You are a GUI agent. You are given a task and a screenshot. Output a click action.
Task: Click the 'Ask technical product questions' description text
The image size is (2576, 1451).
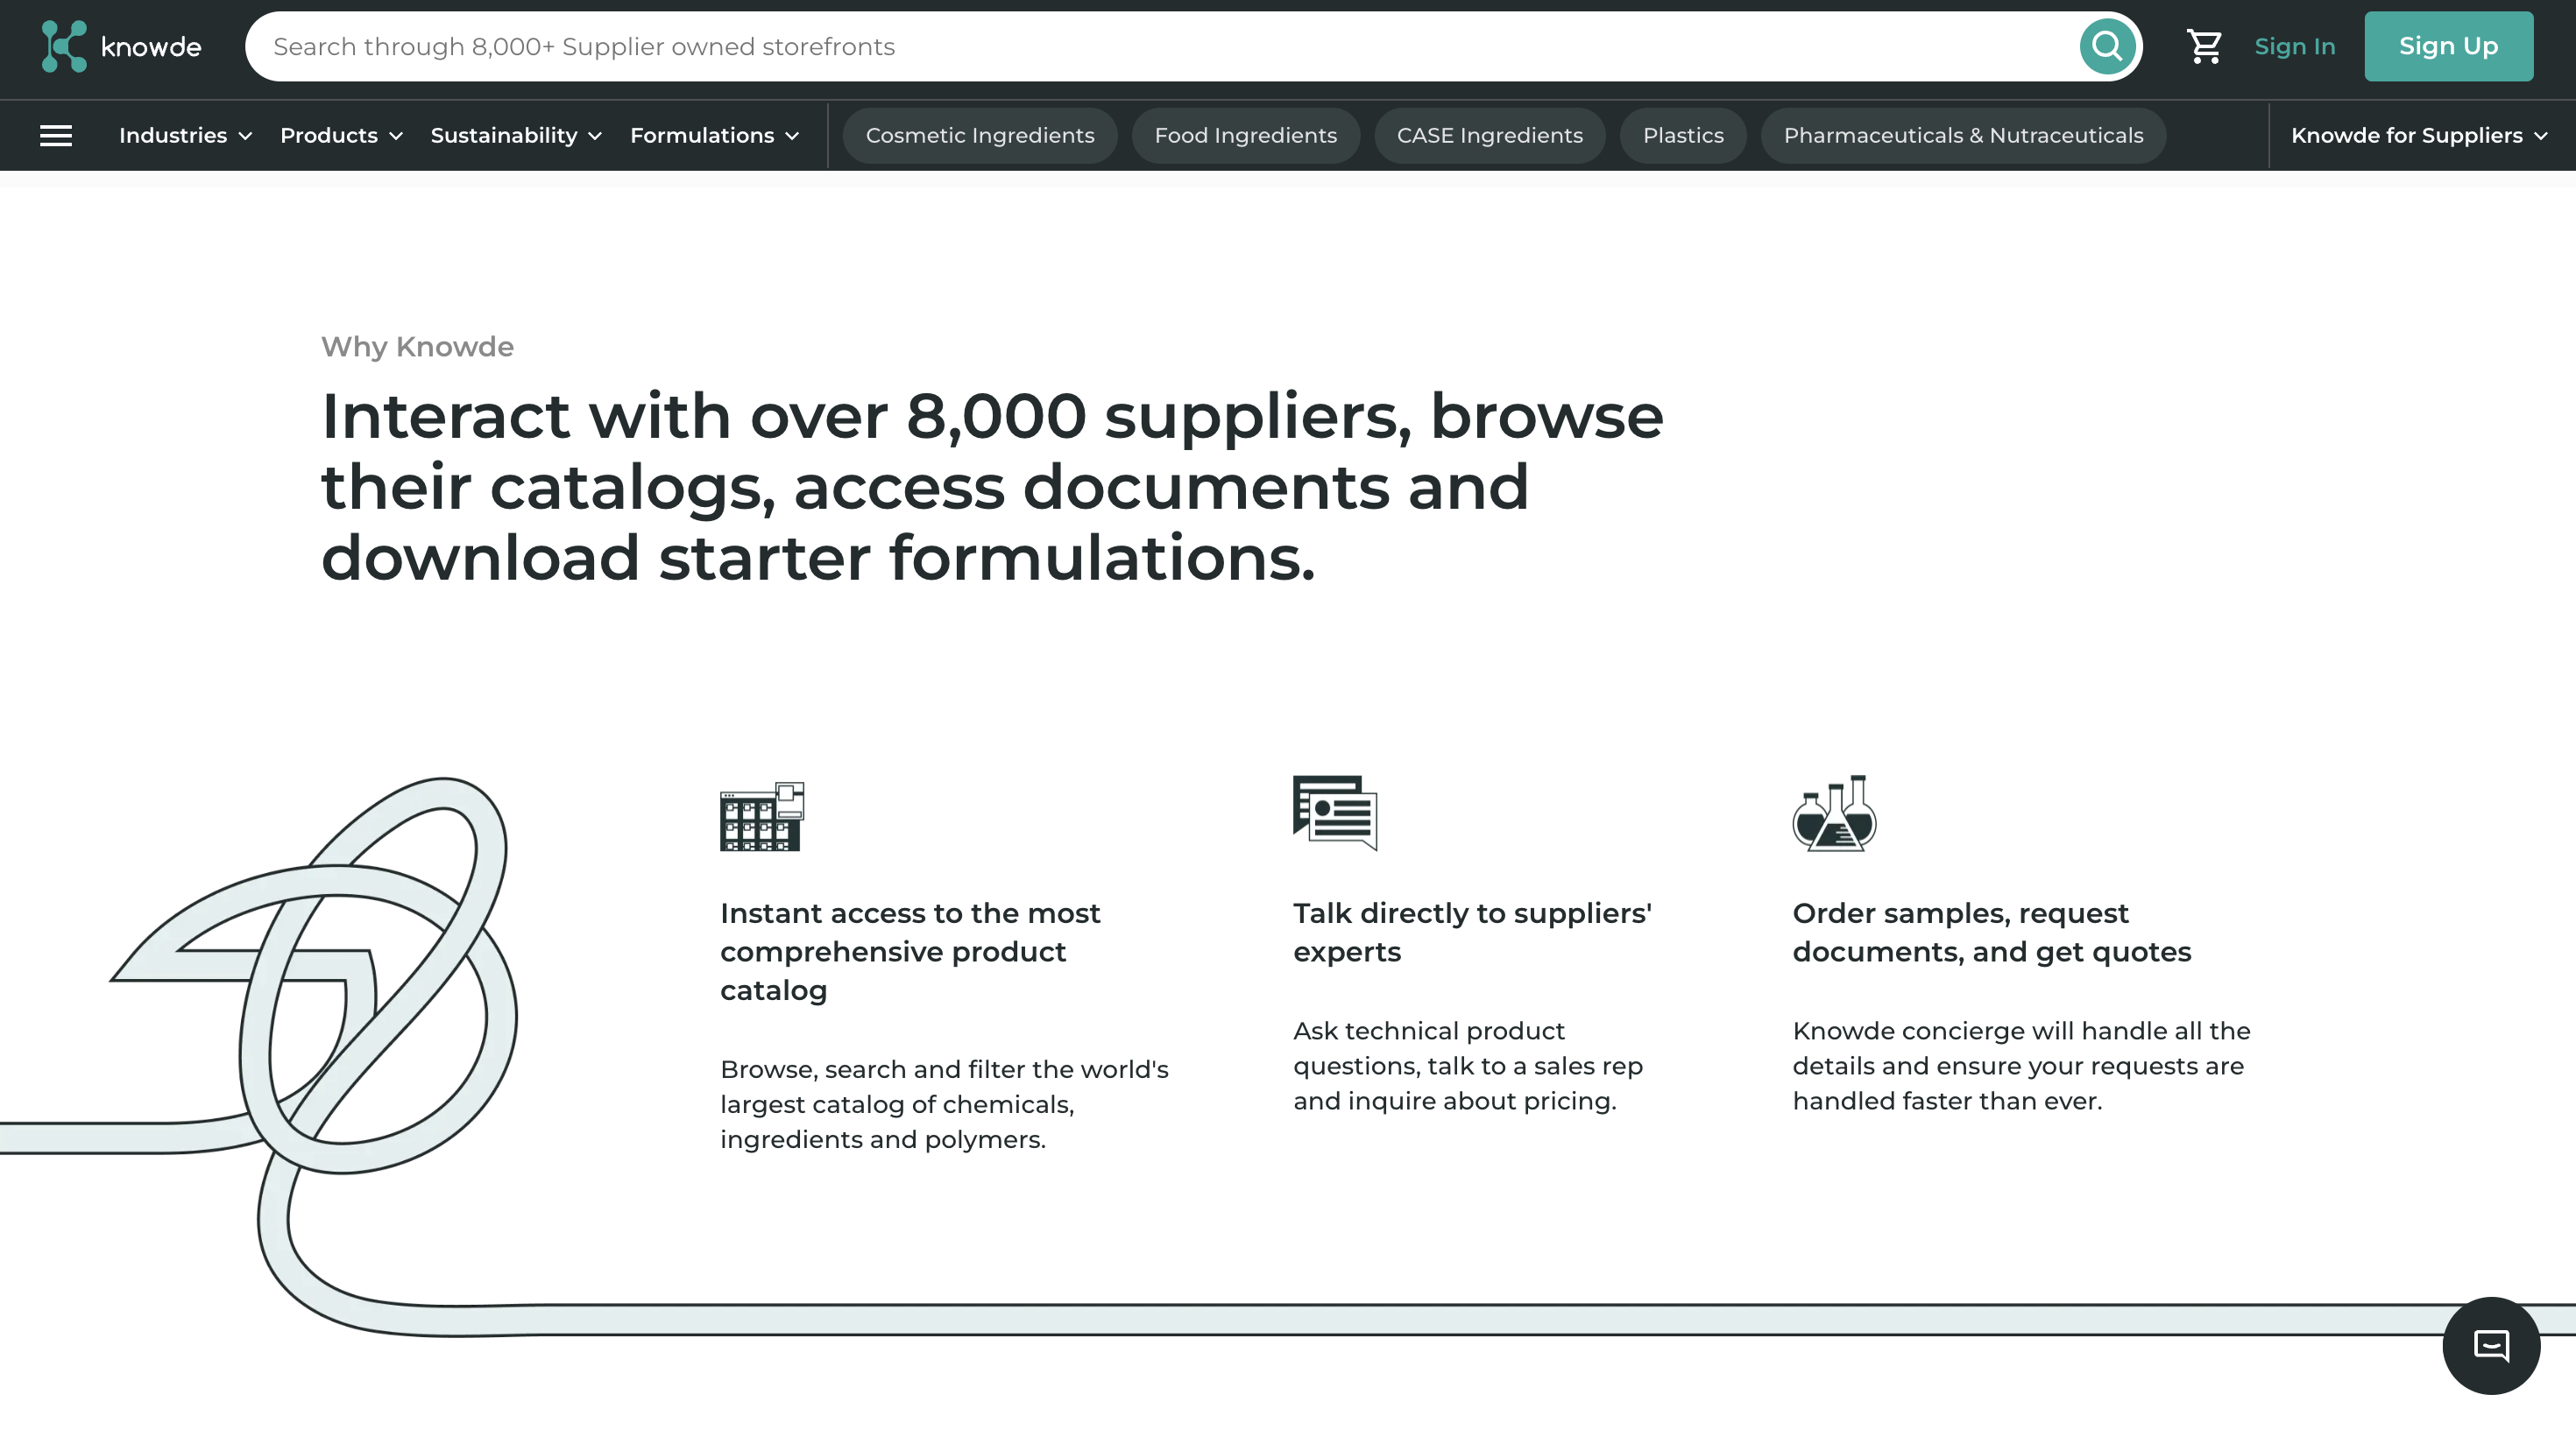(1468, 1066)
